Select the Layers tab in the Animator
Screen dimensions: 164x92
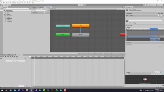[x=33, y=9]
